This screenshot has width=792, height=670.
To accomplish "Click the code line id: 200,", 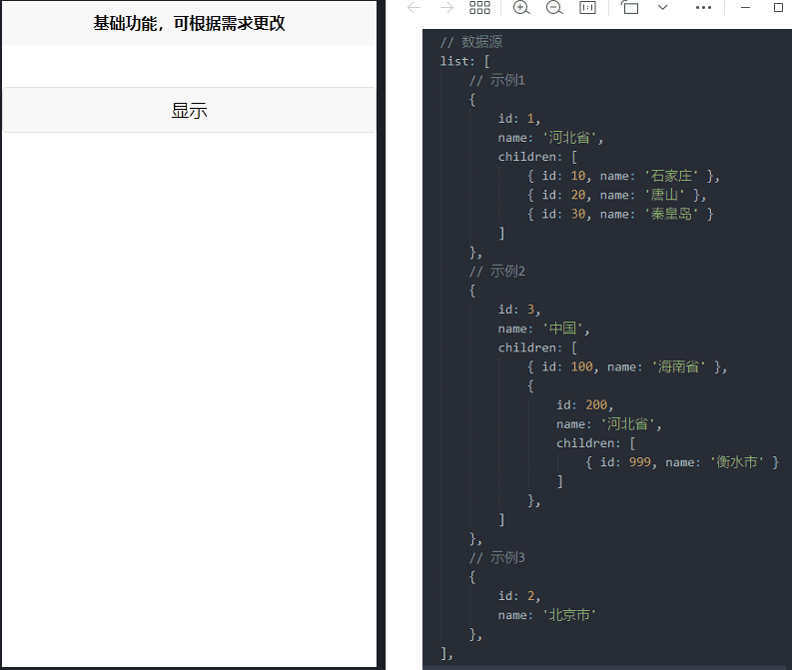I will [x=585, y=405].
